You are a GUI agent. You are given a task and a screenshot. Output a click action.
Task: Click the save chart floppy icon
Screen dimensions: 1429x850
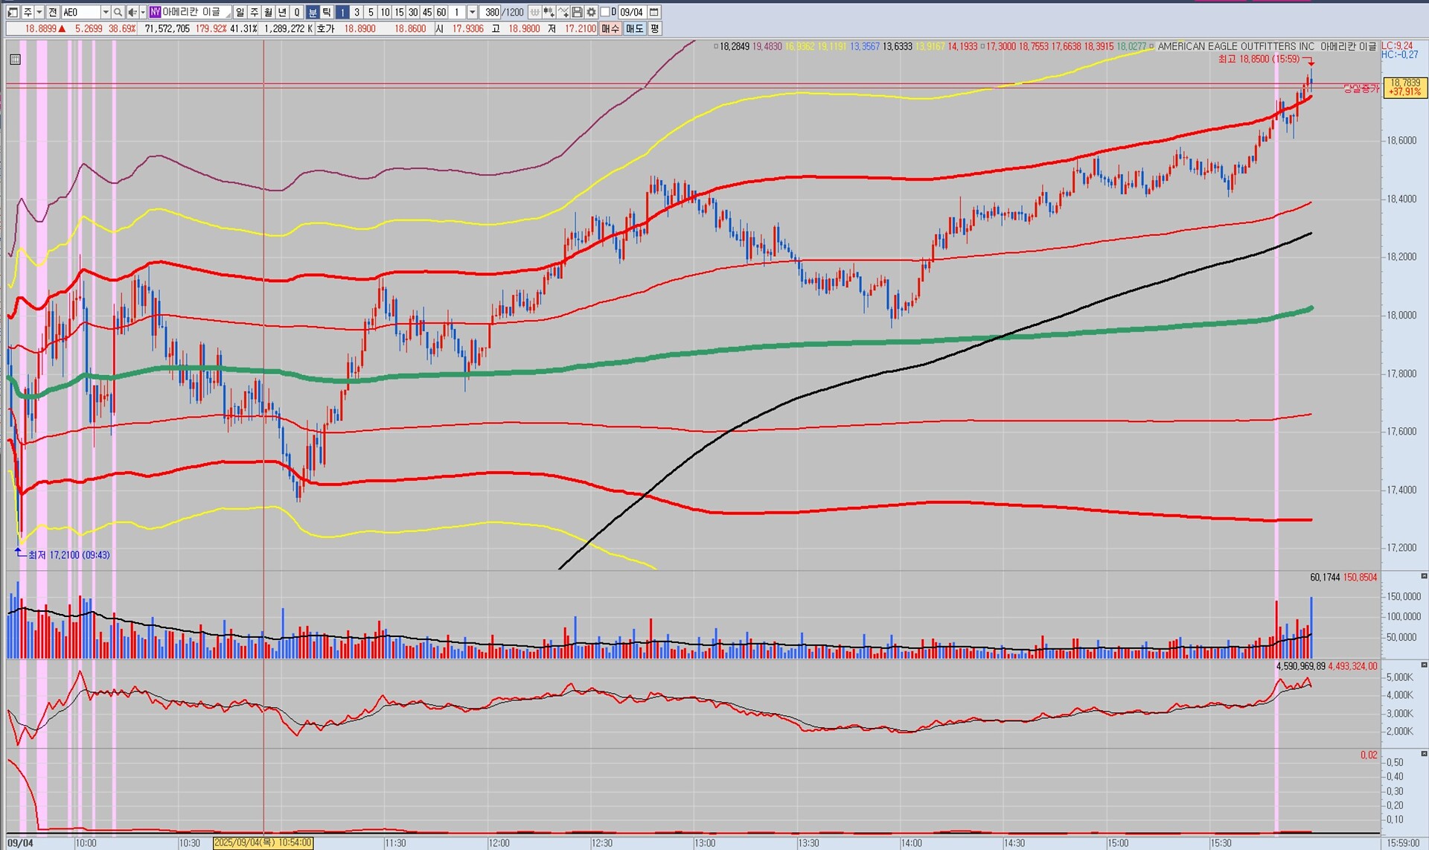pyautogui.click(x=577, y=13)
